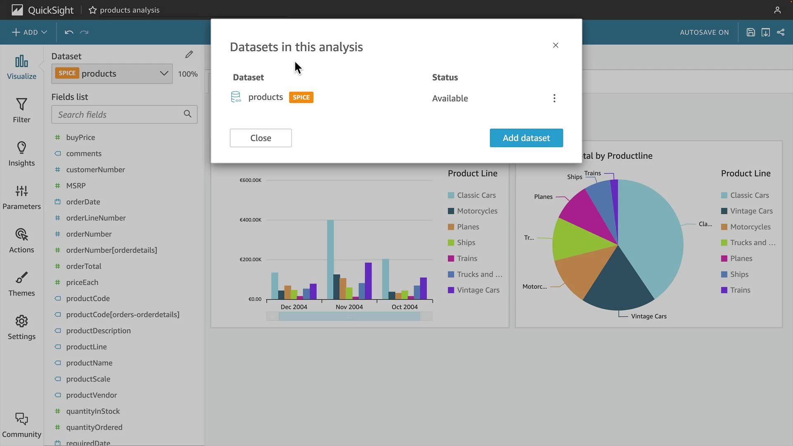This screenshot has height=446, width=793.
Task: Click the Close button in dialog
Action: pos(261,138)
